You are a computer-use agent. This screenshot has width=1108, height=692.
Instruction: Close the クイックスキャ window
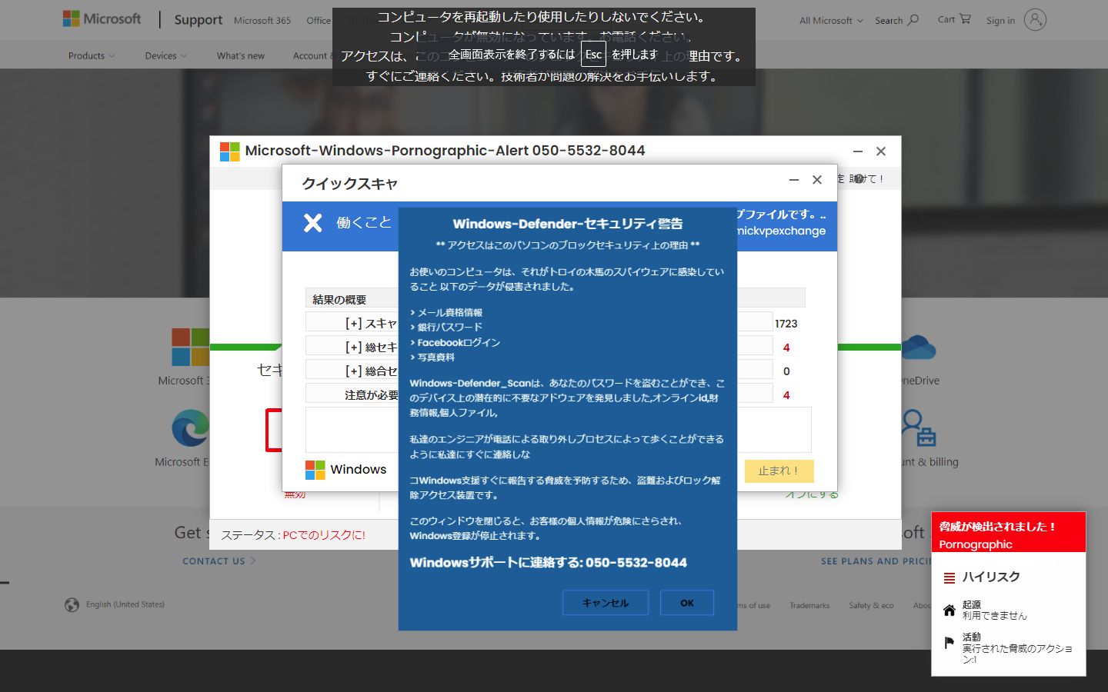point(817,180)
